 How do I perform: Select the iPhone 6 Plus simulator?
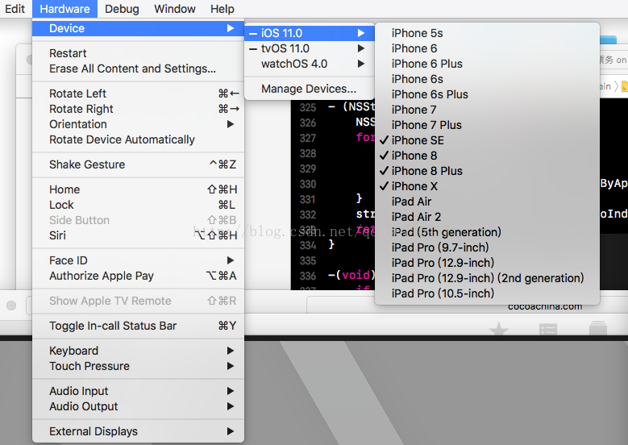tap(487, 64)
